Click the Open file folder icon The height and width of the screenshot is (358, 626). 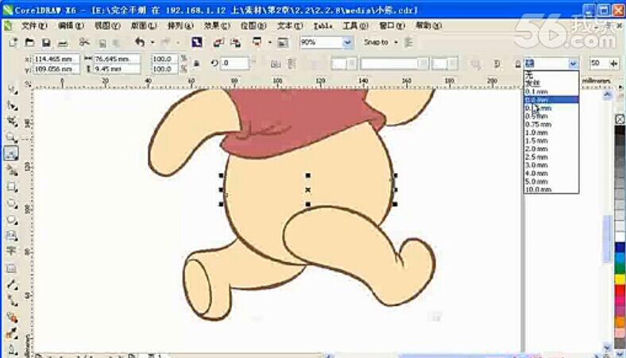[29, 42]
